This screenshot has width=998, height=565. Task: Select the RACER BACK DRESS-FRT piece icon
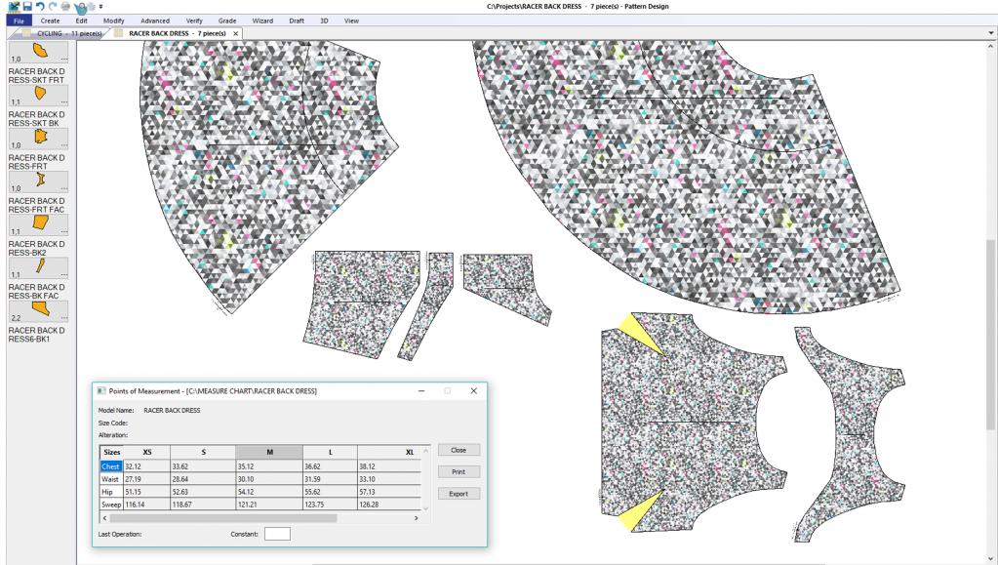click(40, 137)
